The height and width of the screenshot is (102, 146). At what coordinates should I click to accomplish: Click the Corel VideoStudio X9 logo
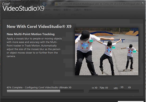[x=23, y=7]
